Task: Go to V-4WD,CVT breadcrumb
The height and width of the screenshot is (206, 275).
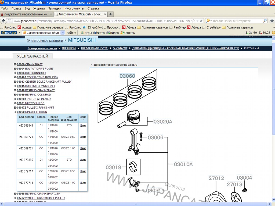Action: [x=120, y=48]
